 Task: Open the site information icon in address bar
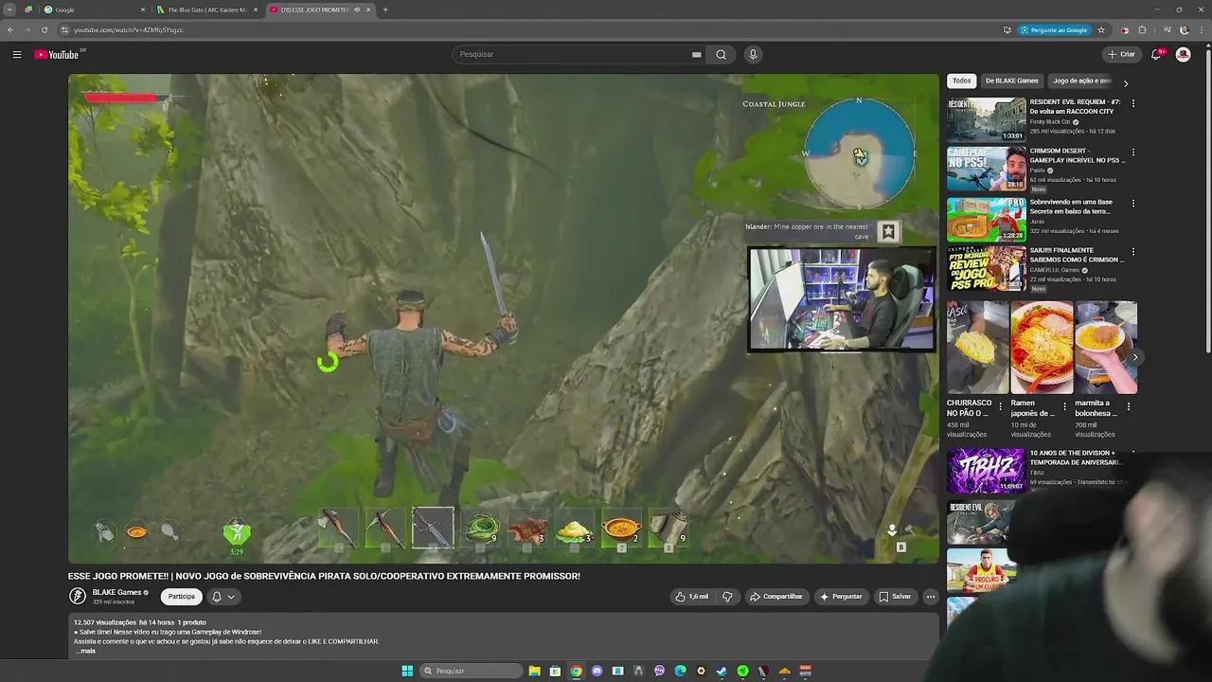tap(64, 29)
